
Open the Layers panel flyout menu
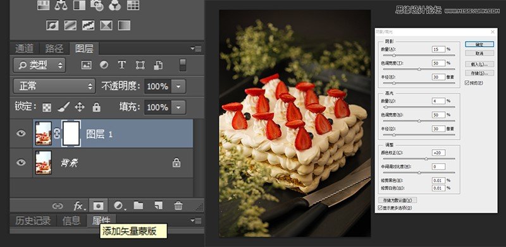point(196,49)
